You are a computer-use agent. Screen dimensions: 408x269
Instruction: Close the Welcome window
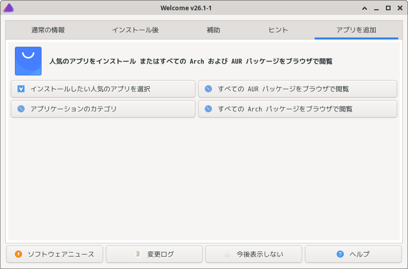tap(400, 8)
